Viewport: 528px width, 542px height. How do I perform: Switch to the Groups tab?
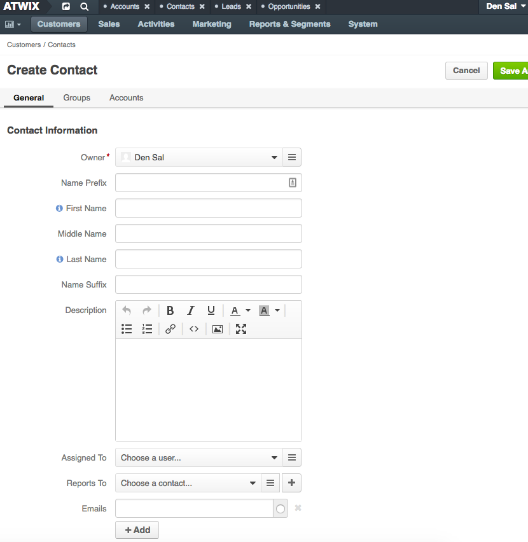pyautogui.click(x=77, y=98)
